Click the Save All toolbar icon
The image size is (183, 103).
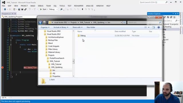coord(25,9)
